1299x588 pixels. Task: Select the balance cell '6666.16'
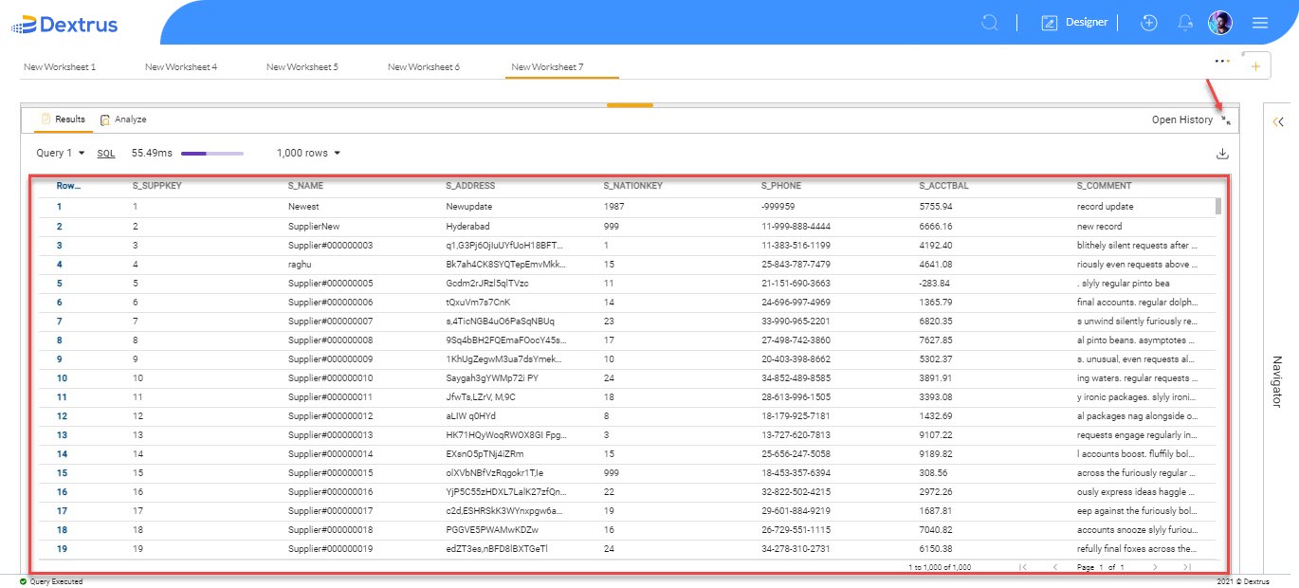pos(936,227)
